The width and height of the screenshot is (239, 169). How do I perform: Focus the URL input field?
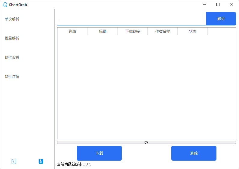[131, 19]
